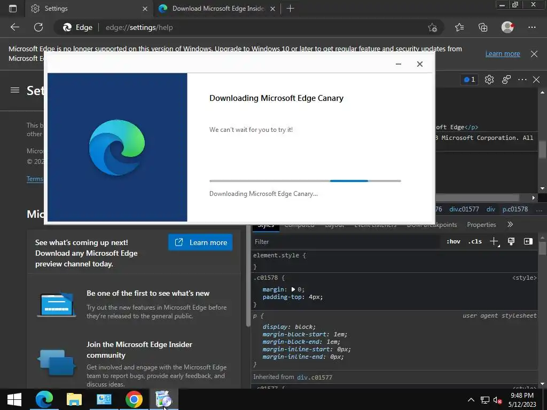Open Microsoft Edge from the taskbar

(x=44, y=399)
